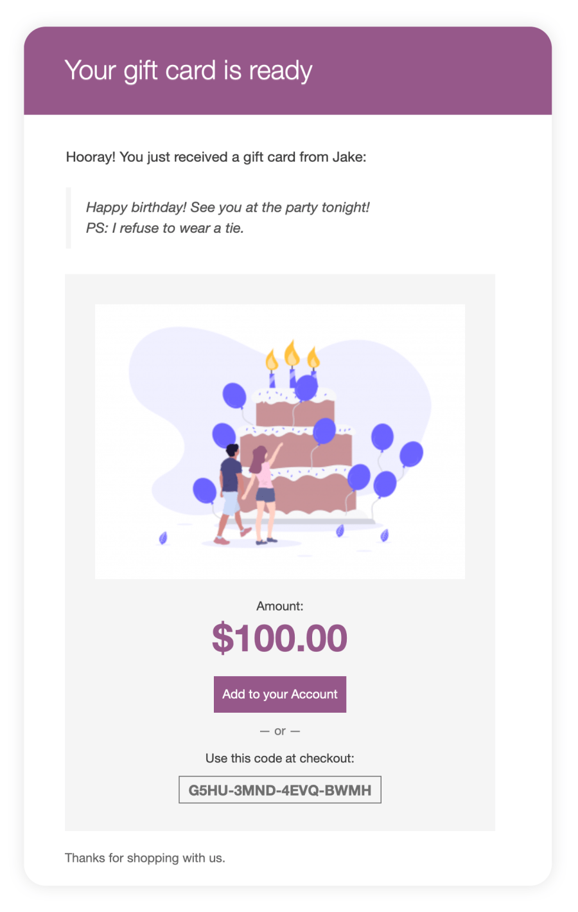The height and width of the screenshot is (912, 578).
Task: Click the rightmost blue balloon in the illustration
Action: [x=411, y=454]
